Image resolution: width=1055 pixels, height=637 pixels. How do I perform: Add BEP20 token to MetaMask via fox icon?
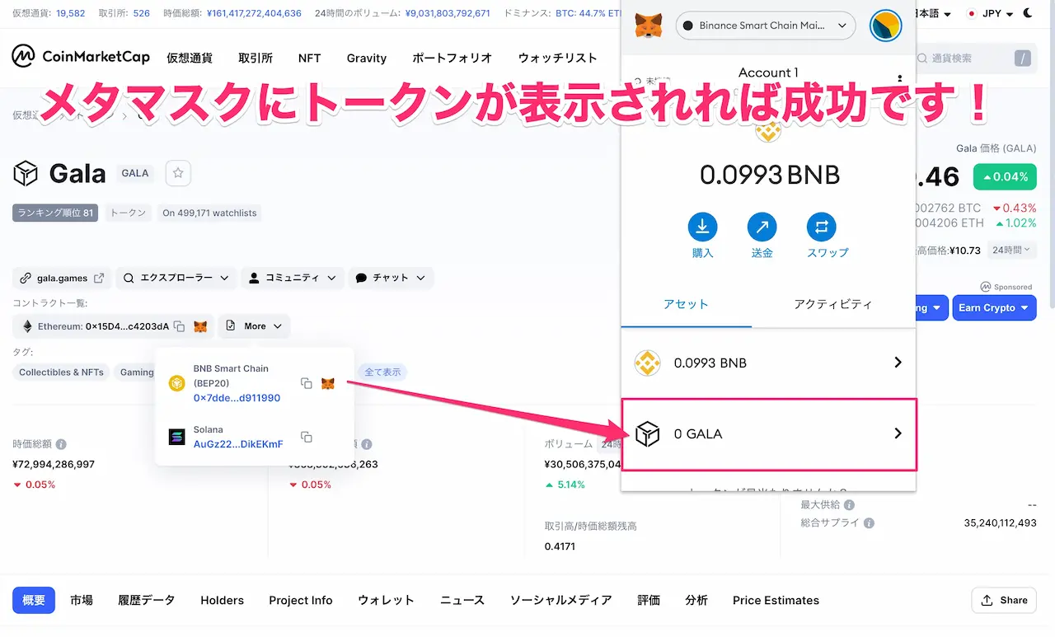(x=328, y=383)
